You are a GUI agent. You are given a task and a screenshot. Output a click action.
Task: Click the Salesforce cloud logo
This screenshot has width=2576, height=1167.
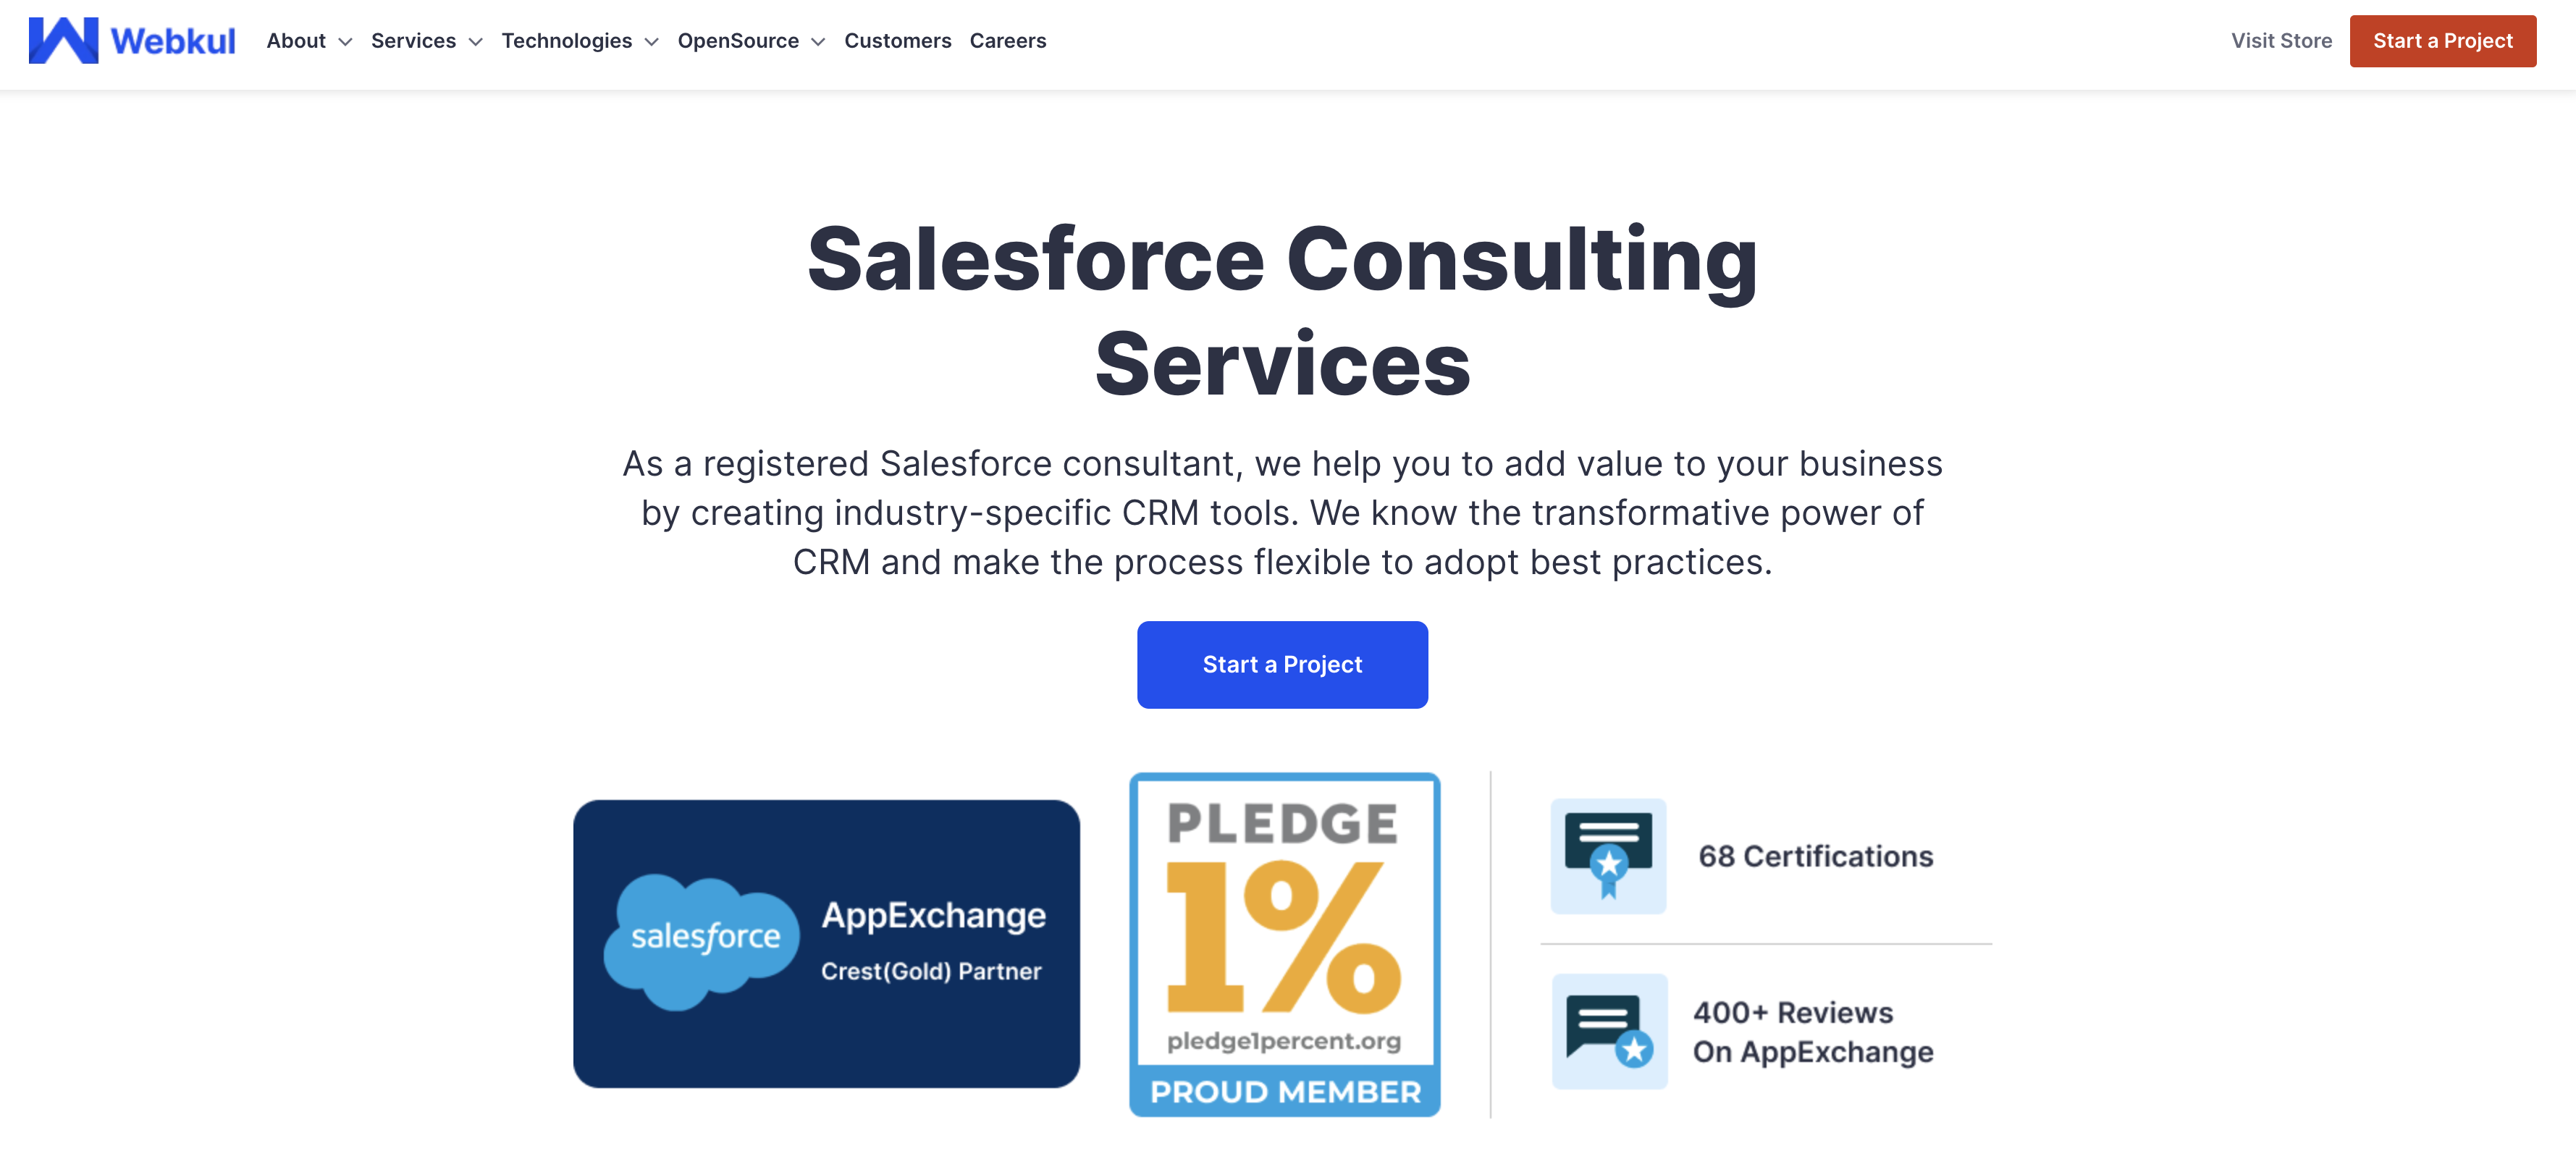point(702,939)
